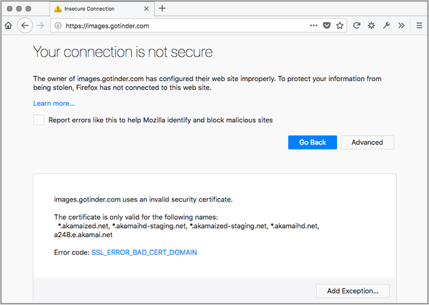Reload the current page

pyautogui.click(x=357, y=26)
